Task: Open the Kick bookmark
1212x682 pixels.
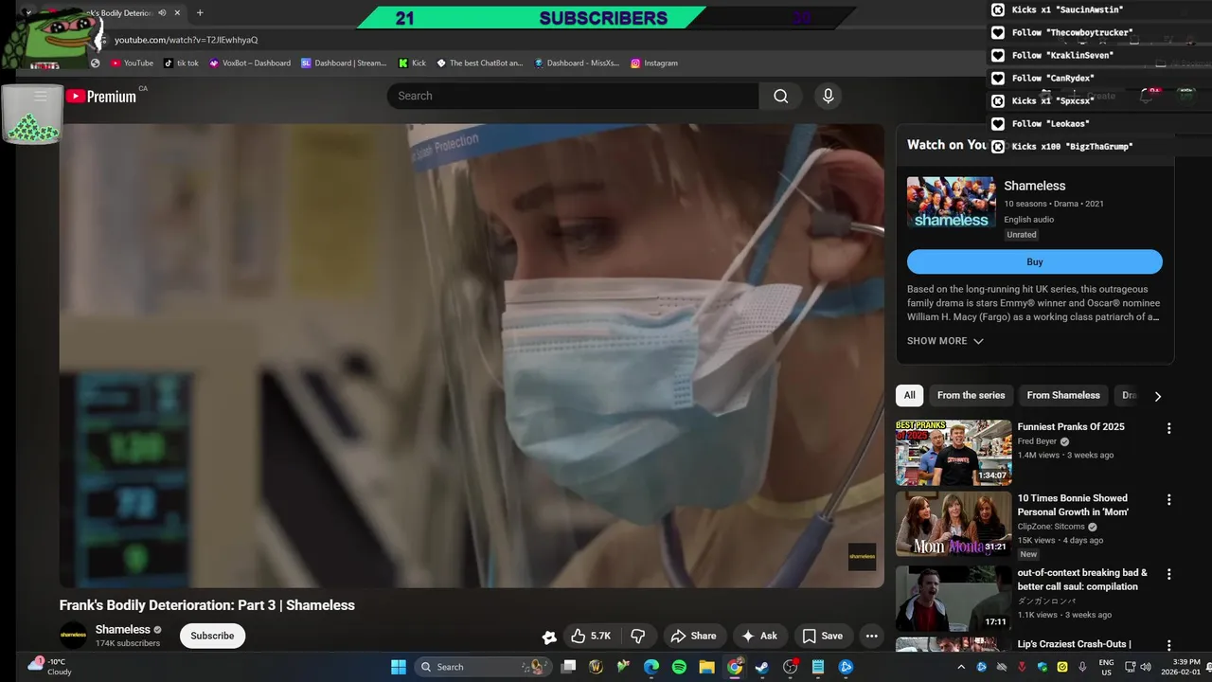Action: coord(412,63)
